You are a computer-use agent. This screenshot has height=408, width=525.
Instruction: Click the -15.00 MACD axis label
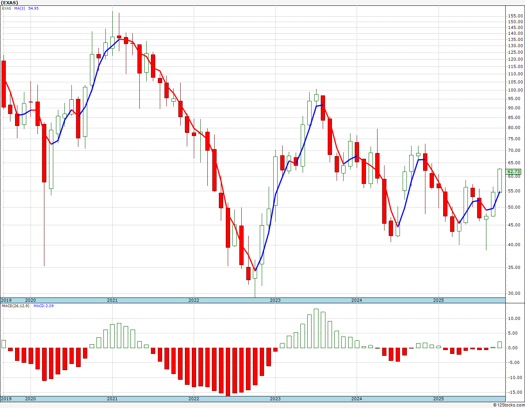[515, 392]
